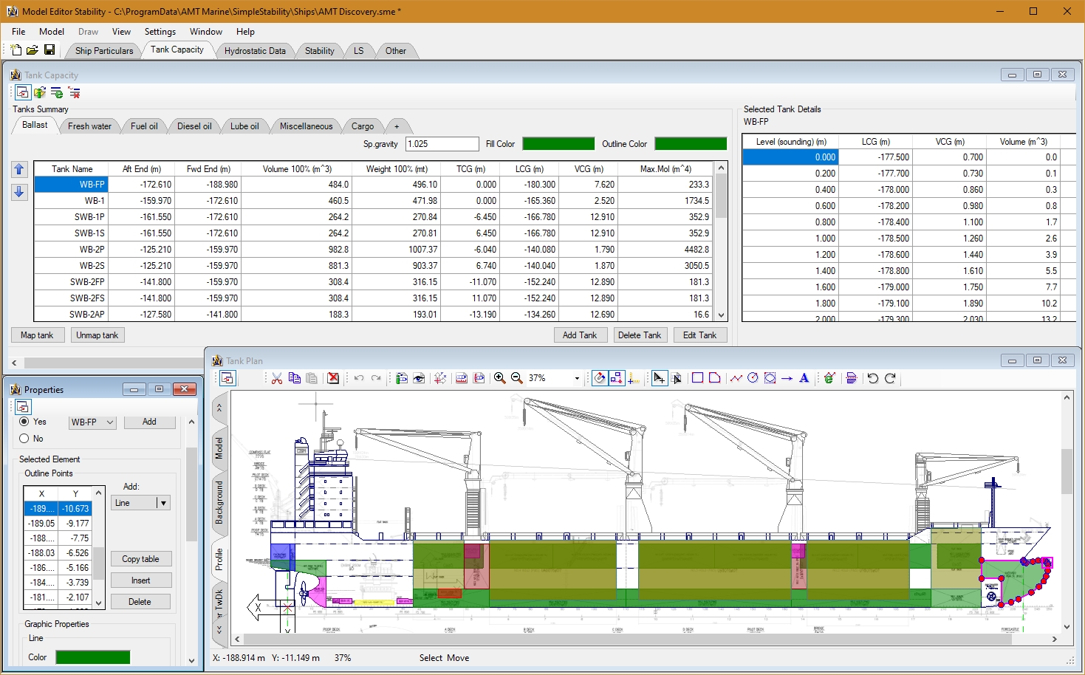Switch to the Hydrostatic Data tab
1085x675 pixels.
click(255, 51)
